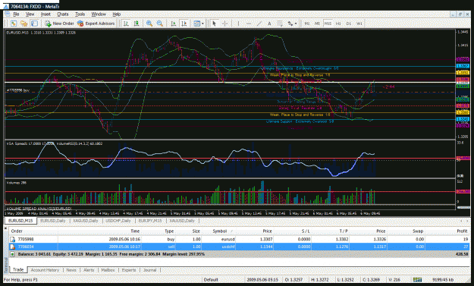
Task: Select sell order 7706034 row
Action: click(239, 247)
